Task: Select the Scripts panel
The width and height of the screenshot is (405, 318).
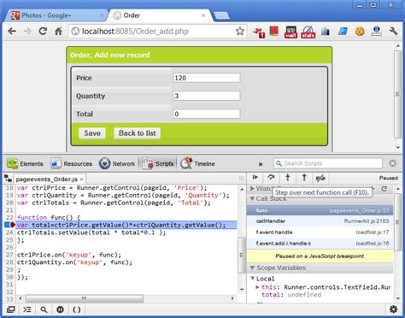Action: (158, 163)
